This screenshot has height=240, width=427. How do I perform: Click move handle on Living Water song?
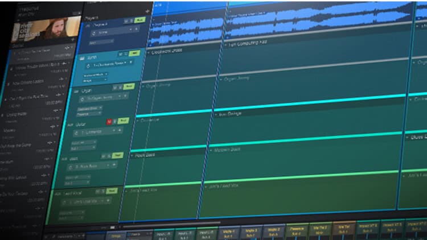click(x=56, y=110)
